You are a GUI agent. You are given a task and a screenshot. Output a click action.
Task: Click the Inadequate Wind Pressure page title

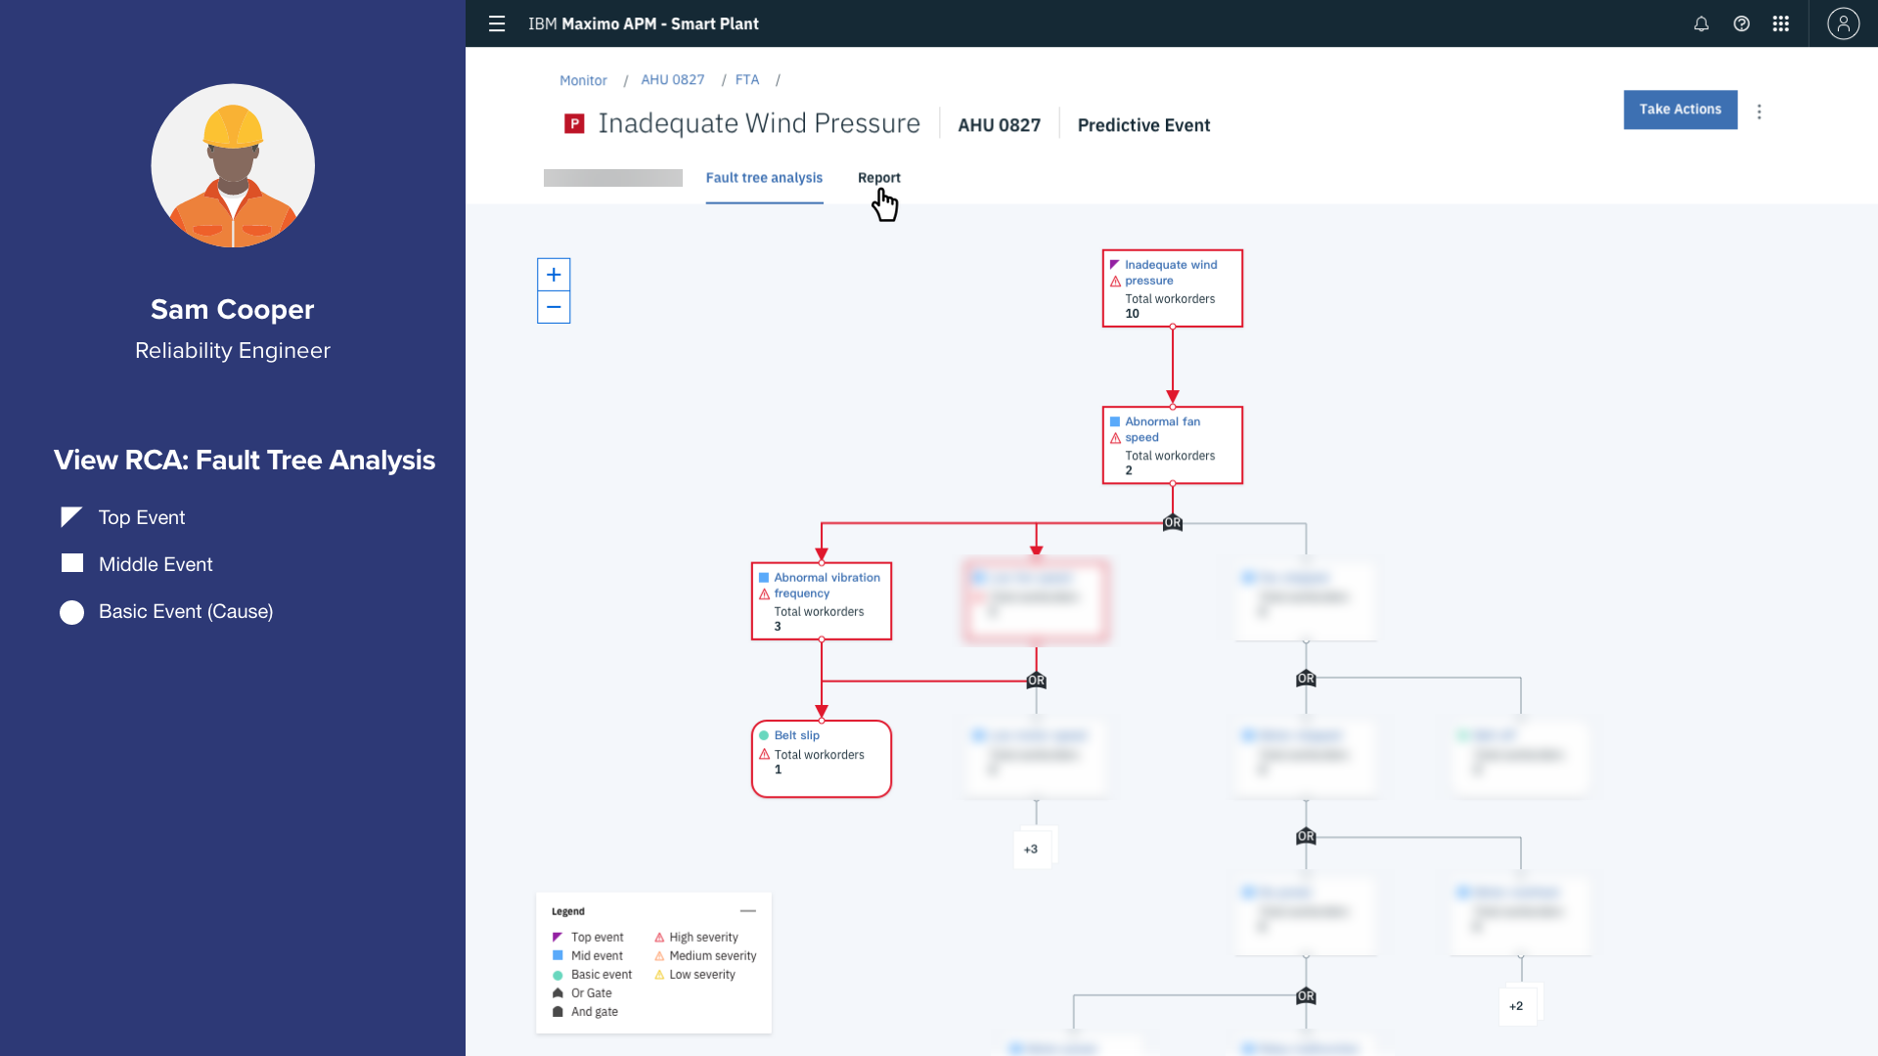(759, 123)
